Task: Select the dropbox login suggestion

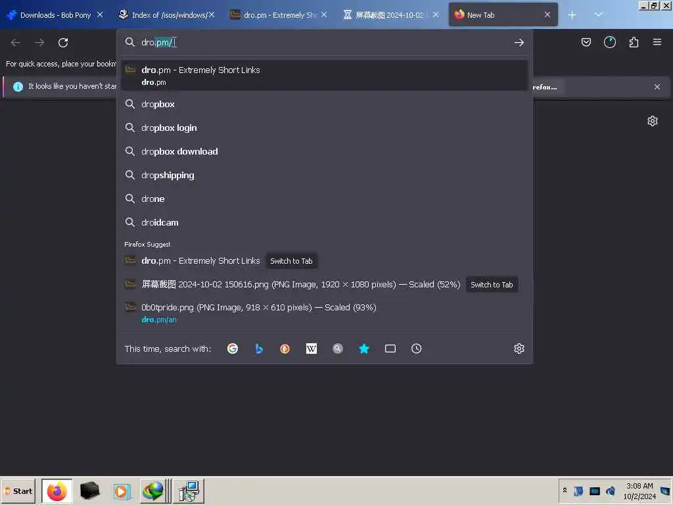Action: (325, 128)
